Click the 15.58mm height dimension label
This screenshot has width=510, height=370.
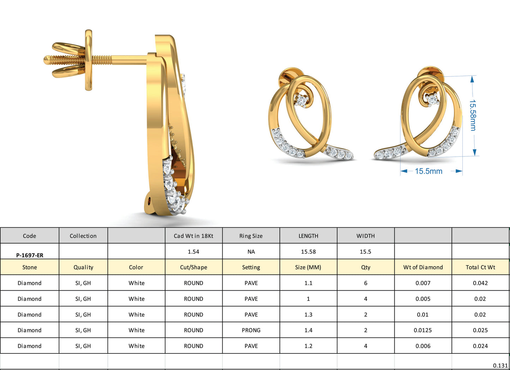point(473,115)
